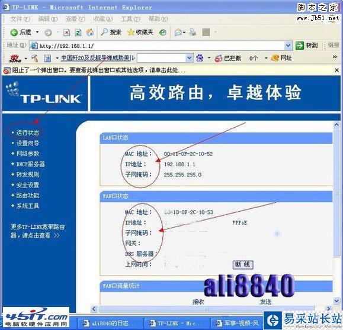Click the Go (转到) button
The height and width of the screenshot is (330, 343).
306,46
